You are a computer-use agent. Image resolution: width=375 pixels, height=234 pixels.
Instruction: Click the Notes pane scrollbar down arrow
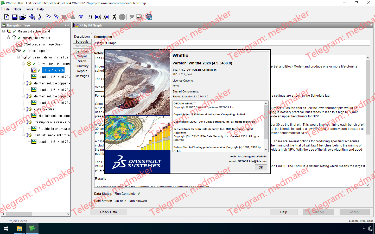click(368, 185)
